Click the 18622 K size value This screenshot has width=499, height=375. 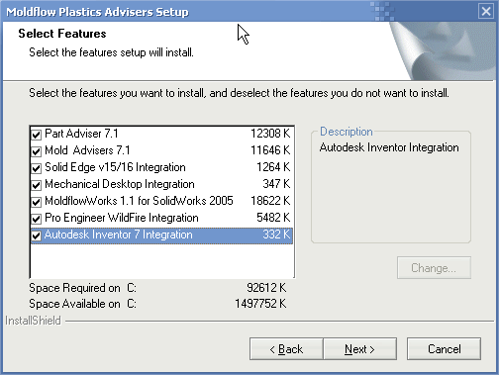[x=270, y=201]
